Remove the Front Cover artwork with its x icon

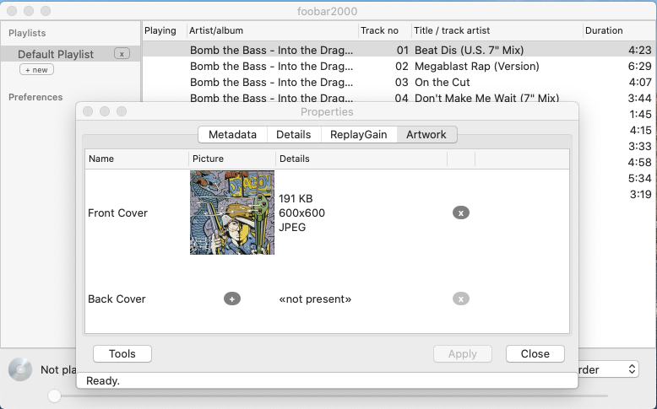coord(461,213)
